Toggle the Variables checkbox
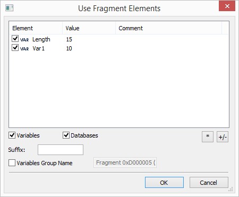The height and width of the screenshot is (197, 239). point(12,135)
